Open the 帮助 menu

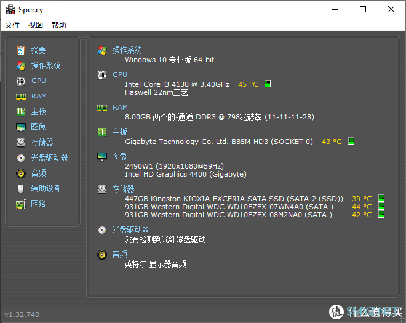59,25
